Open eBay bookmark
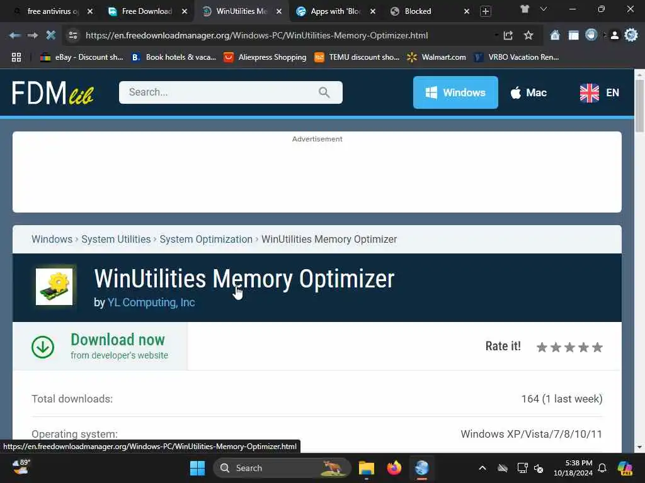The height and width of the screenshot is (483, 645). 81,57
